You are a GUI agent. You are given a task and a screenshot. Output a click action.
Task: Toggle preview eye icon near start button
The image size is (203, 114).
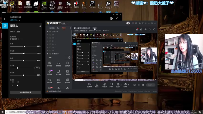coord(139,85)
